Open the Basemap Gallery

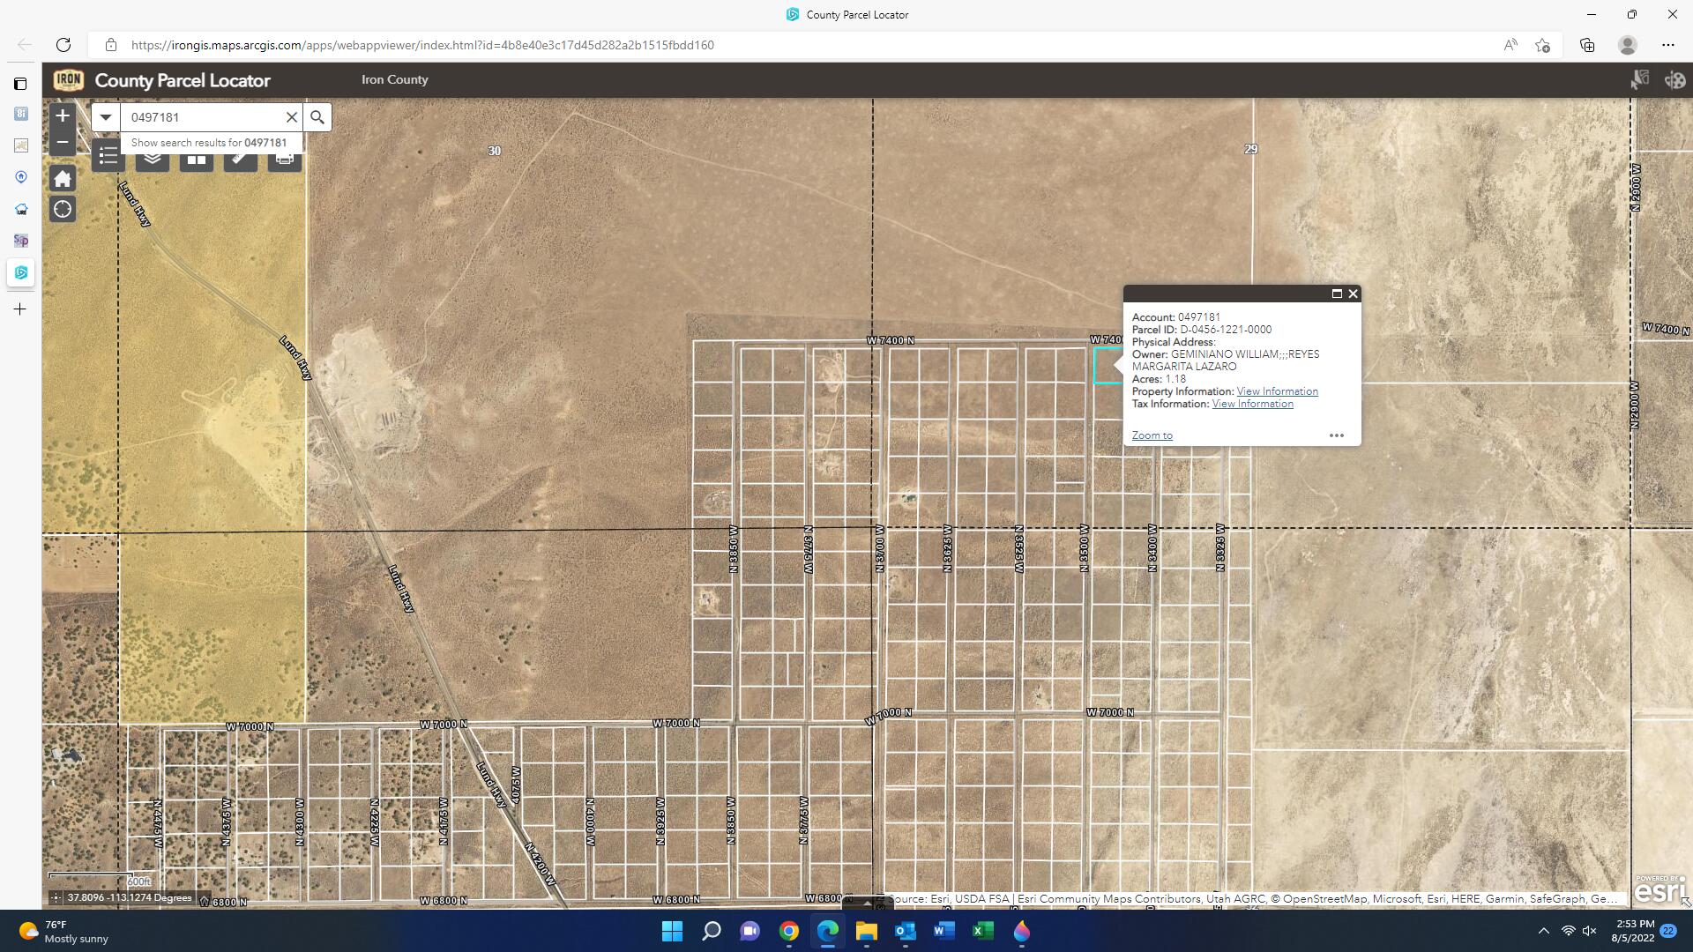click(196, 156)
